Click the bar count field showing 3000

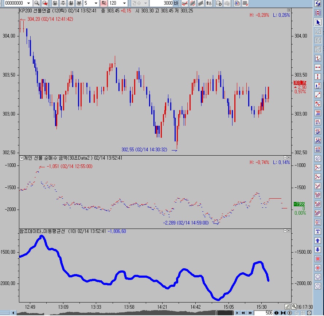coord(161,3)
